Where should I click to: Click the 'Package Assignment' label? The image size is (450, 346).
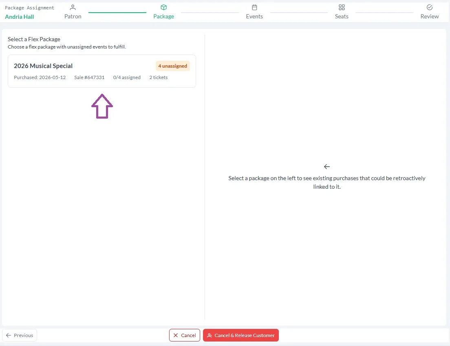pos(29,8)
